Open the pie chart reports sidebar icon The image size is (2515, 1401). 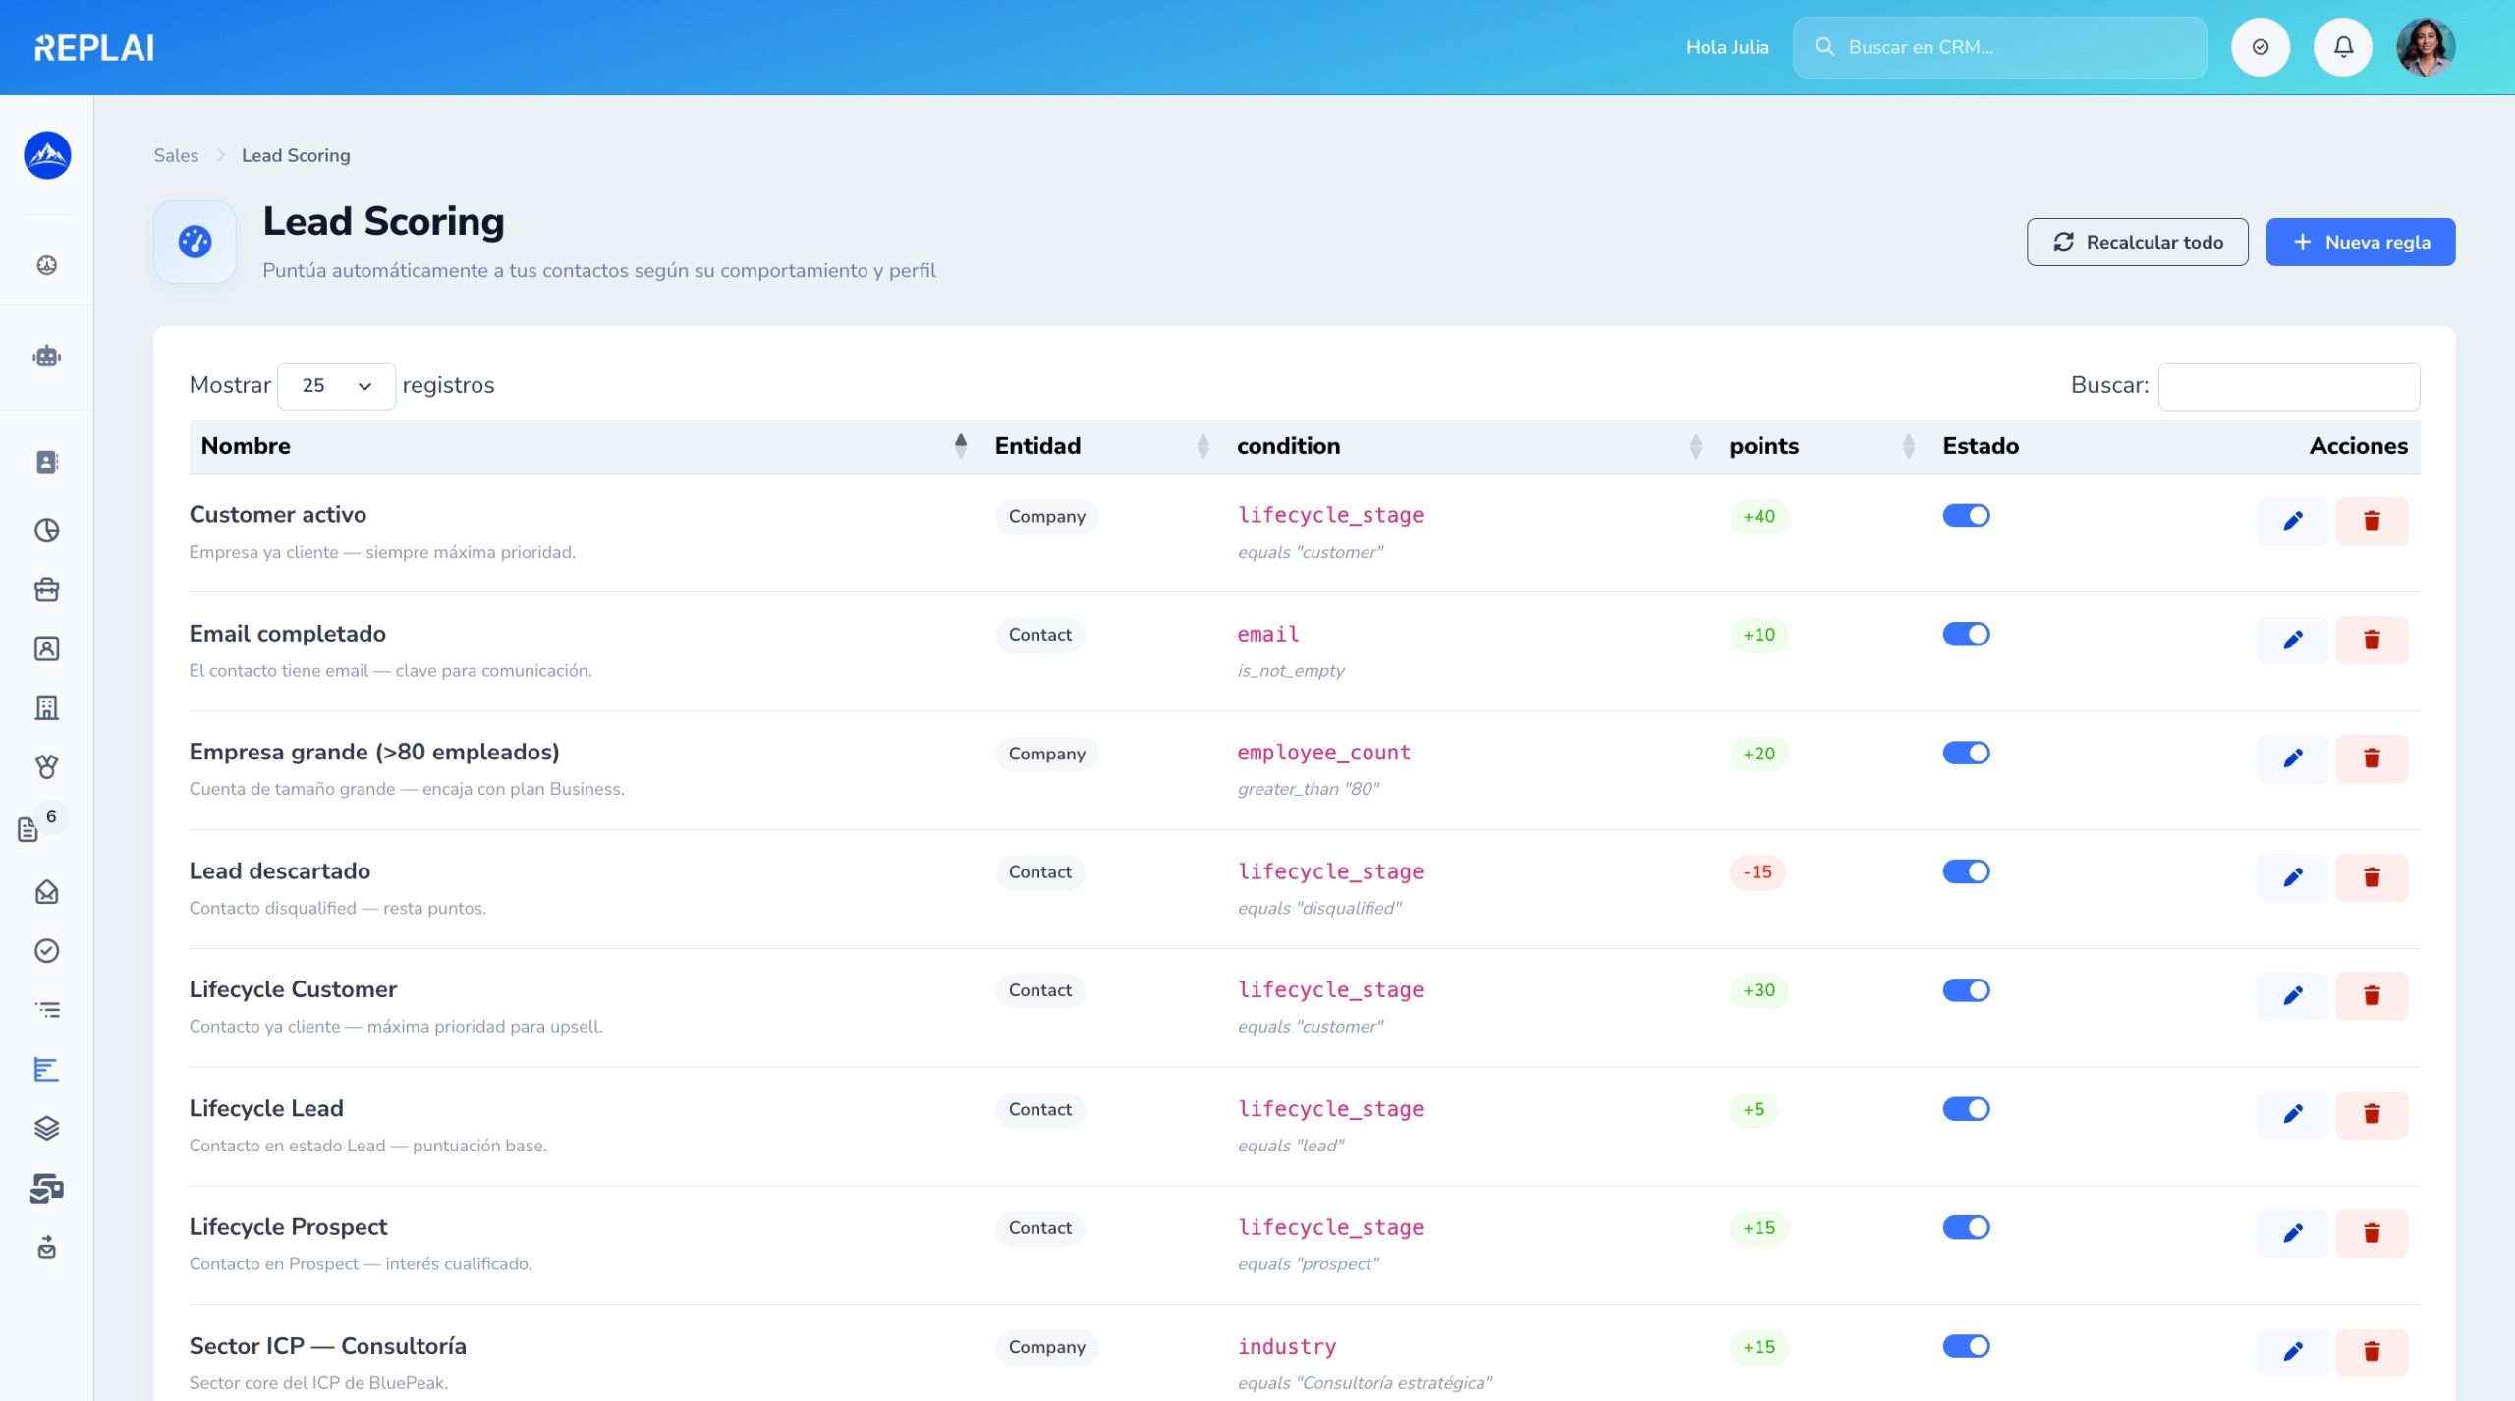pos(47,531)
